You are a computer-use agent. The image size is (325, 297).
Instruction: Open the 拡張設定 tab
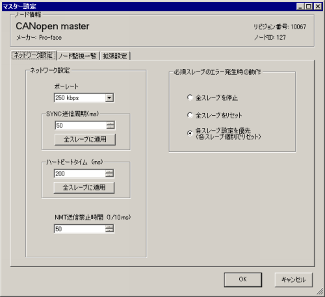115,56
